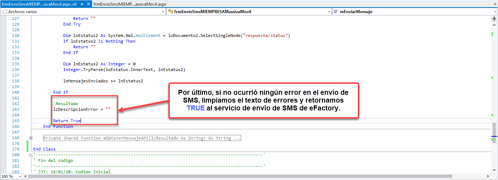Select the frmEnvioSmsMIEMP...sivaMovil.aspx.vb tab
Image resolution: width=498 pixels, height=180 pixels.
point(39,4)
